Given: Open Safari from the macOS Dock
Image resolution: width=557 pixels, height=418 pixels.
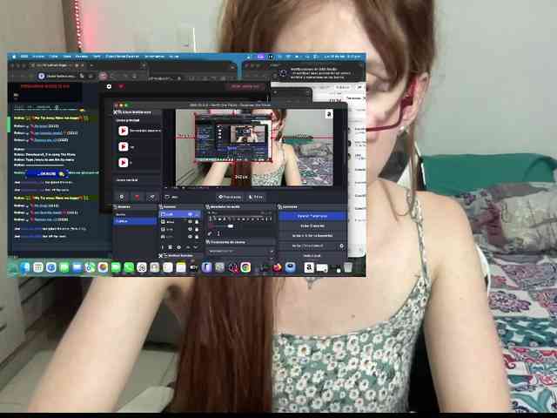Looking at the screenshot, I should click(51, 267).
